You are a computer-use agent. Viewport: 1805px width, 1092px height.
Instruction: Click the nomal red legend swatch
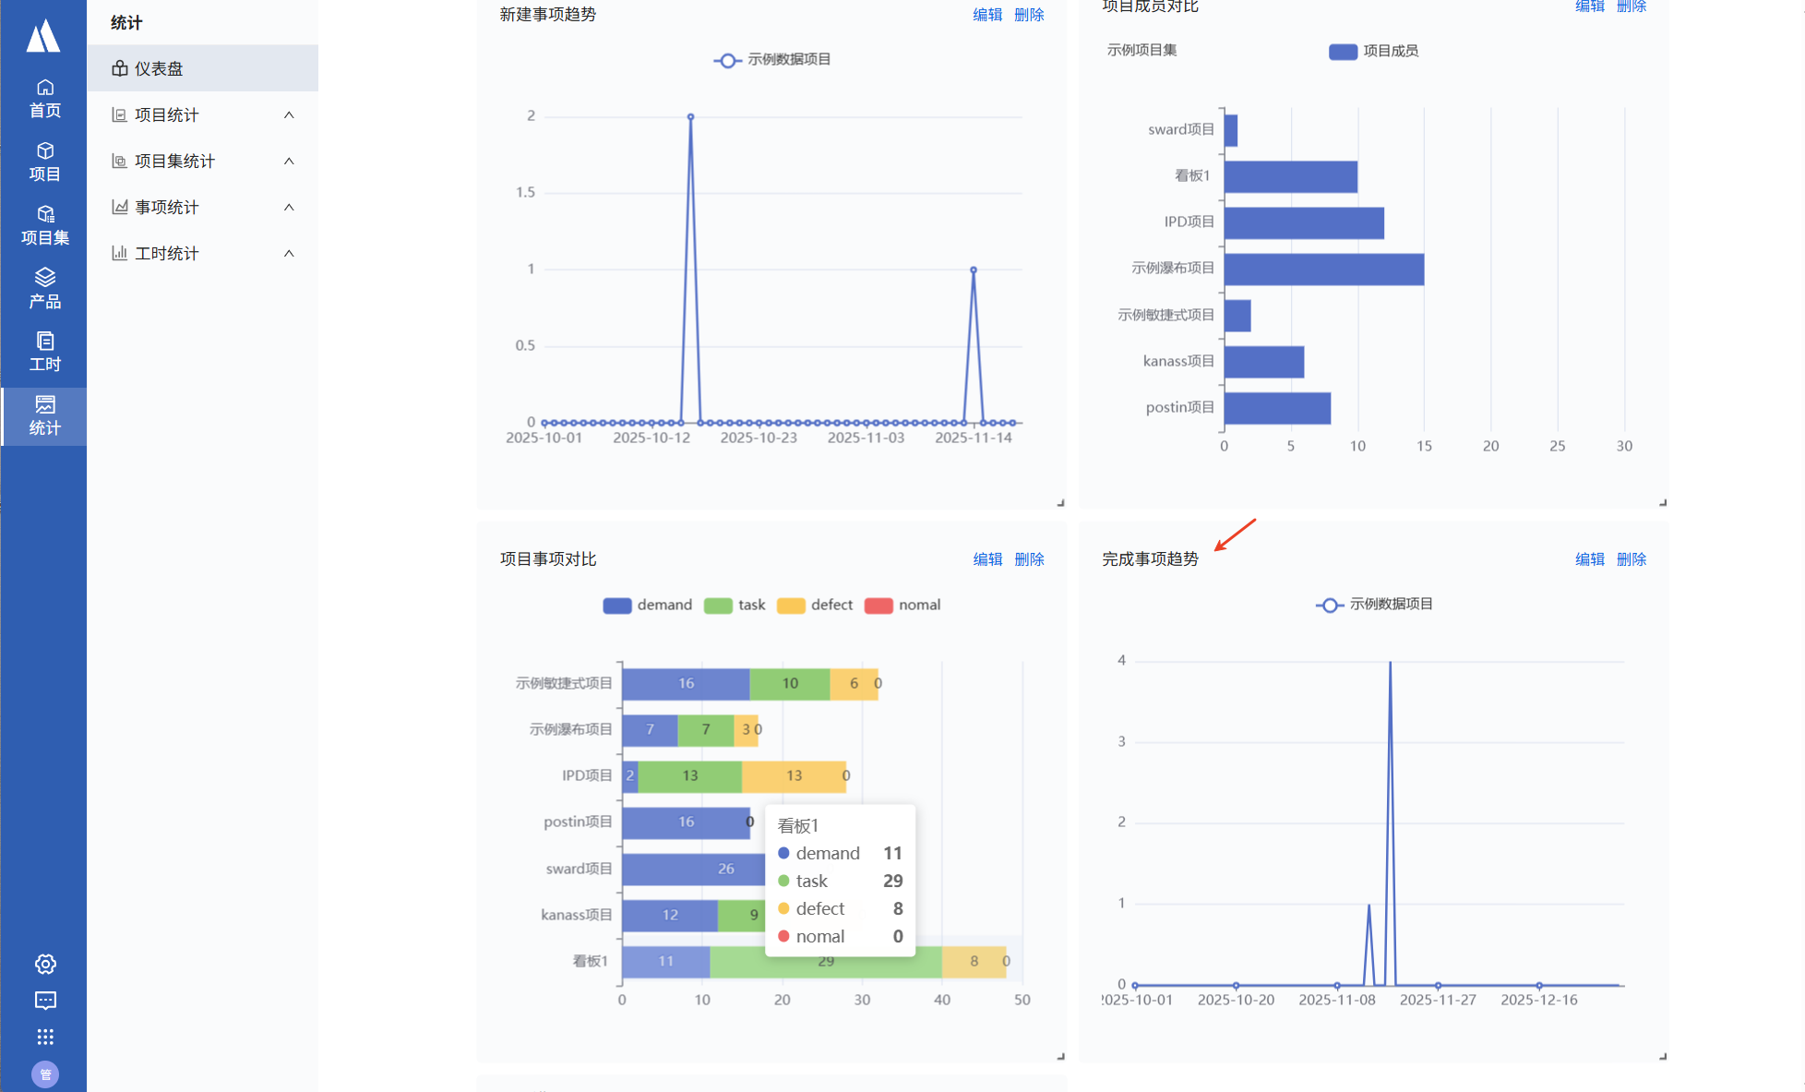click(x=879, y=606)
